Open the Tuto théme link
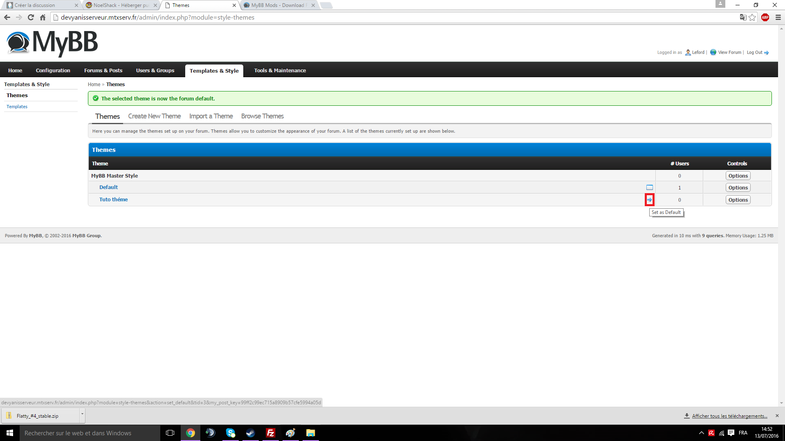The image size is (785, 441). pos(113,200)
